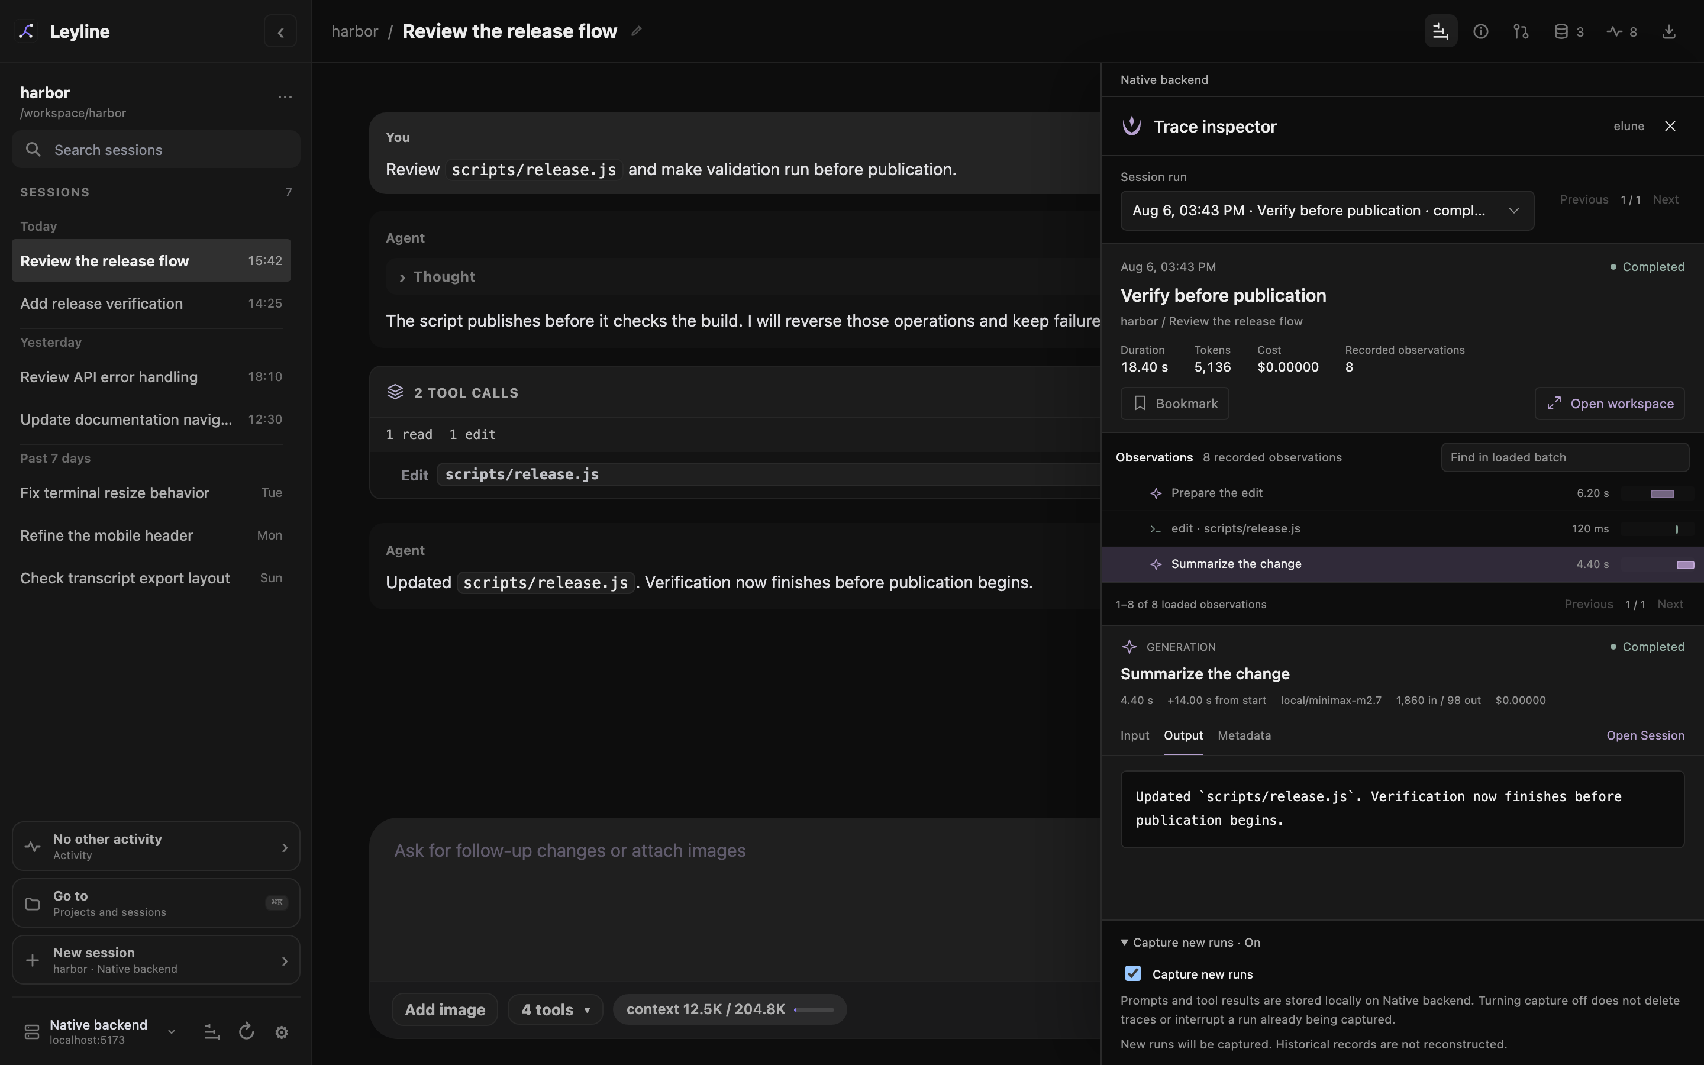
Task: Click the Leyline logo icon
Action: coord(26,31)
